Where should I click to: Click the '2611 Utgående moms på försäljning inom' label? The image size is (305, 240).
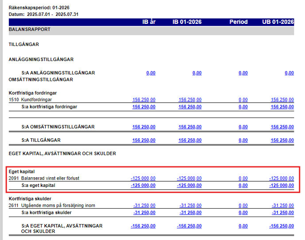[x=52, y=205]
